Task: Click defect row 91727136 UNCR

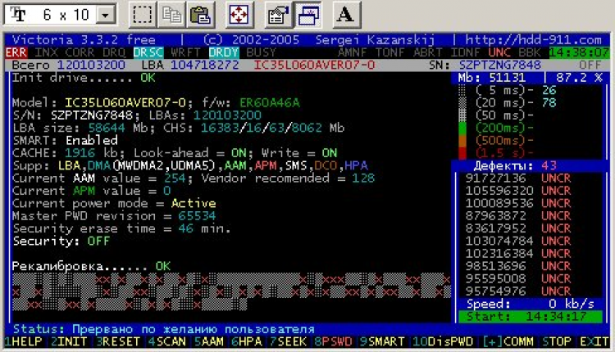Action: (x=518, y=178)
